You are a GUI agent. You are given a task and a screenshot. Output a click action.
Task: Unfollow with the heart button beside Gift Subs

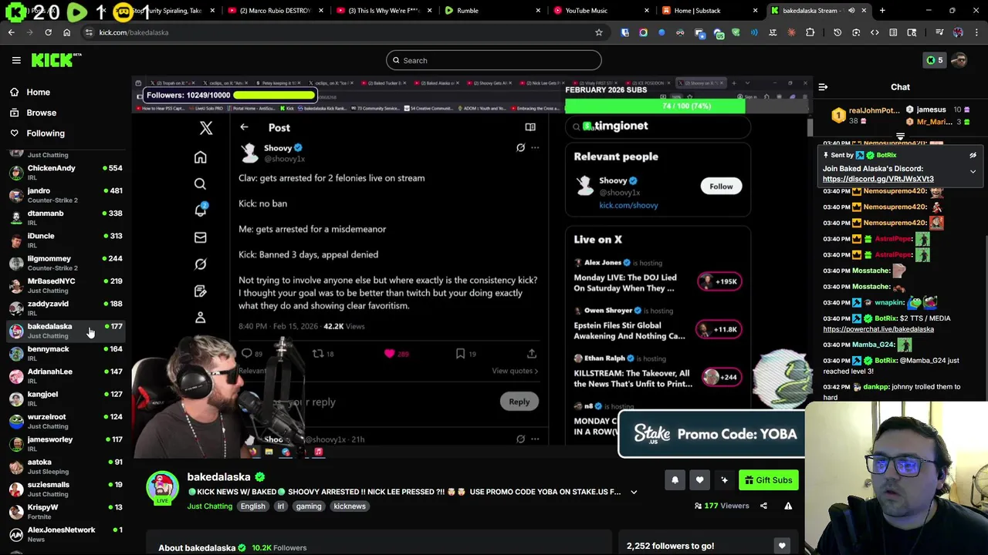click(x=699, y=480)
